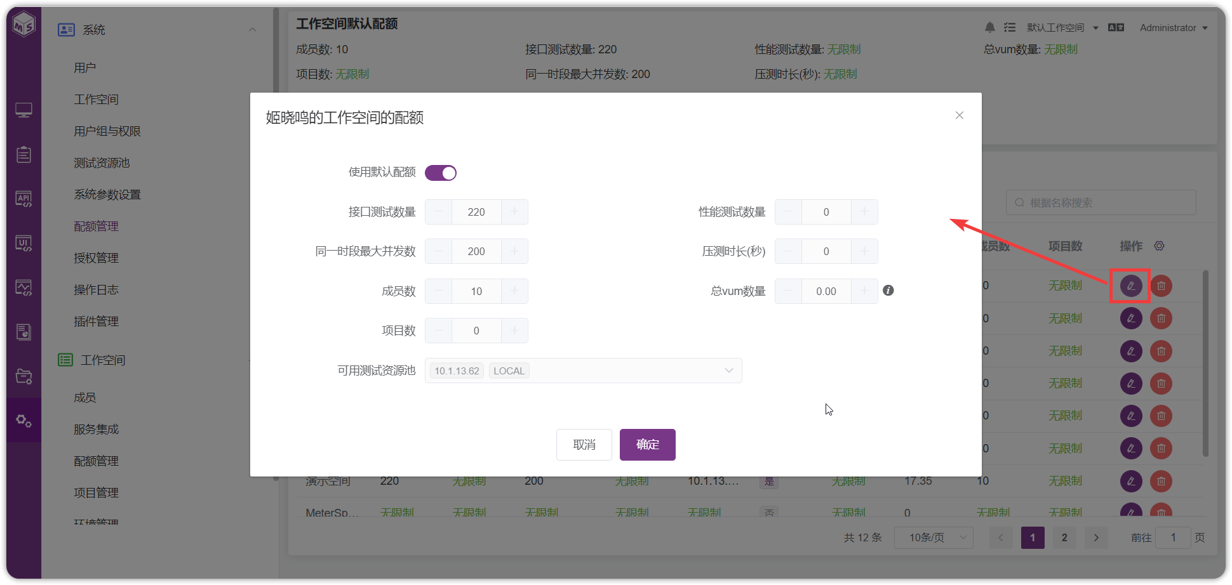
Task: Open 用户 in the sidebar menu
Action: click(85, 68)
